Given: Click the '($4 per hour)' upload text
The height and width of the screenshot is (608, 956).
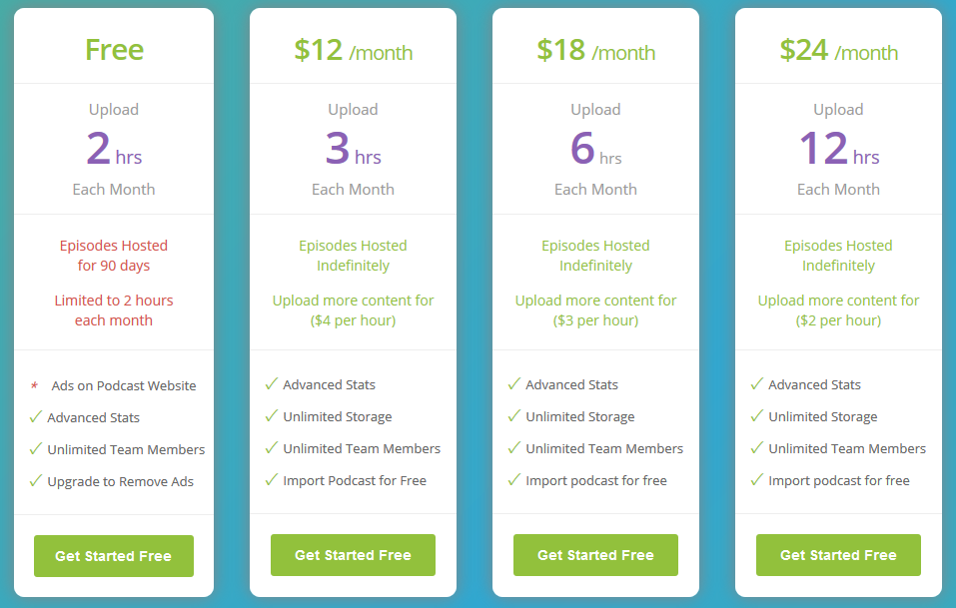Looking at the screenshot, I should pos(353,320).
